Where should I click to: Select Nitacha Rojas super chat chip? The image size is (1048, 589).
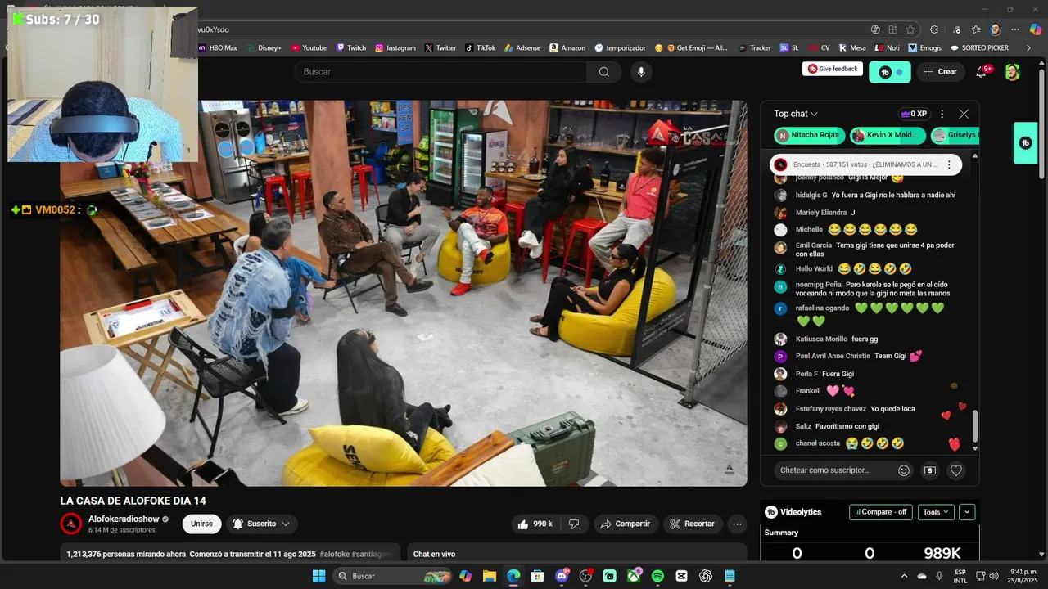point(809,135)
